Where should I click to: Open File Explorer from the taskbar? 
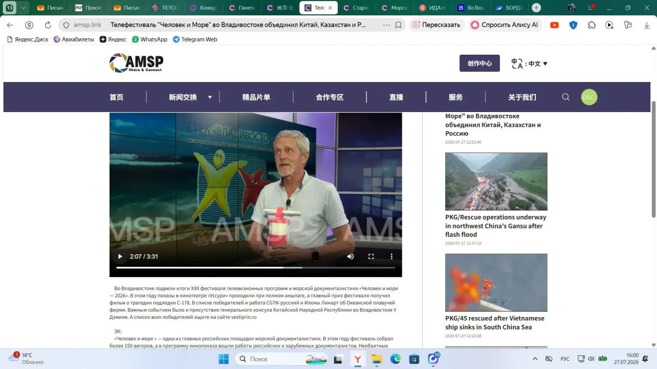click(x=376, y=359)
